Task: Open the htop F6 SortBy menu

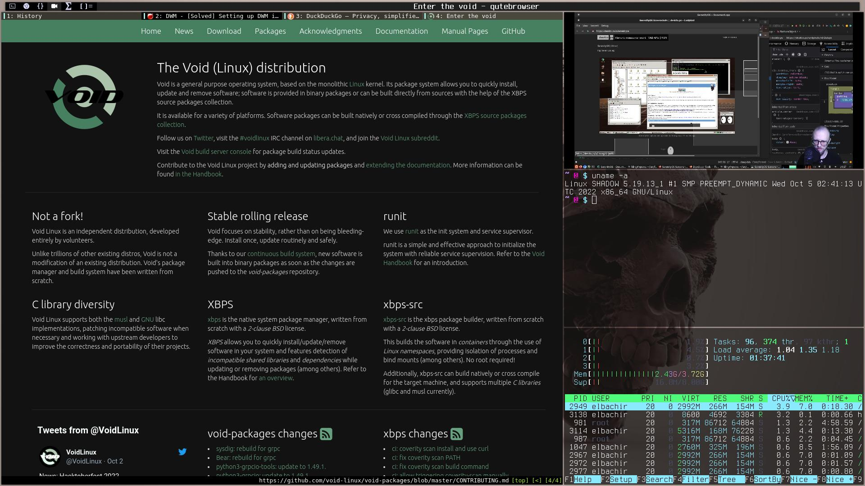Action: (767, 480)
